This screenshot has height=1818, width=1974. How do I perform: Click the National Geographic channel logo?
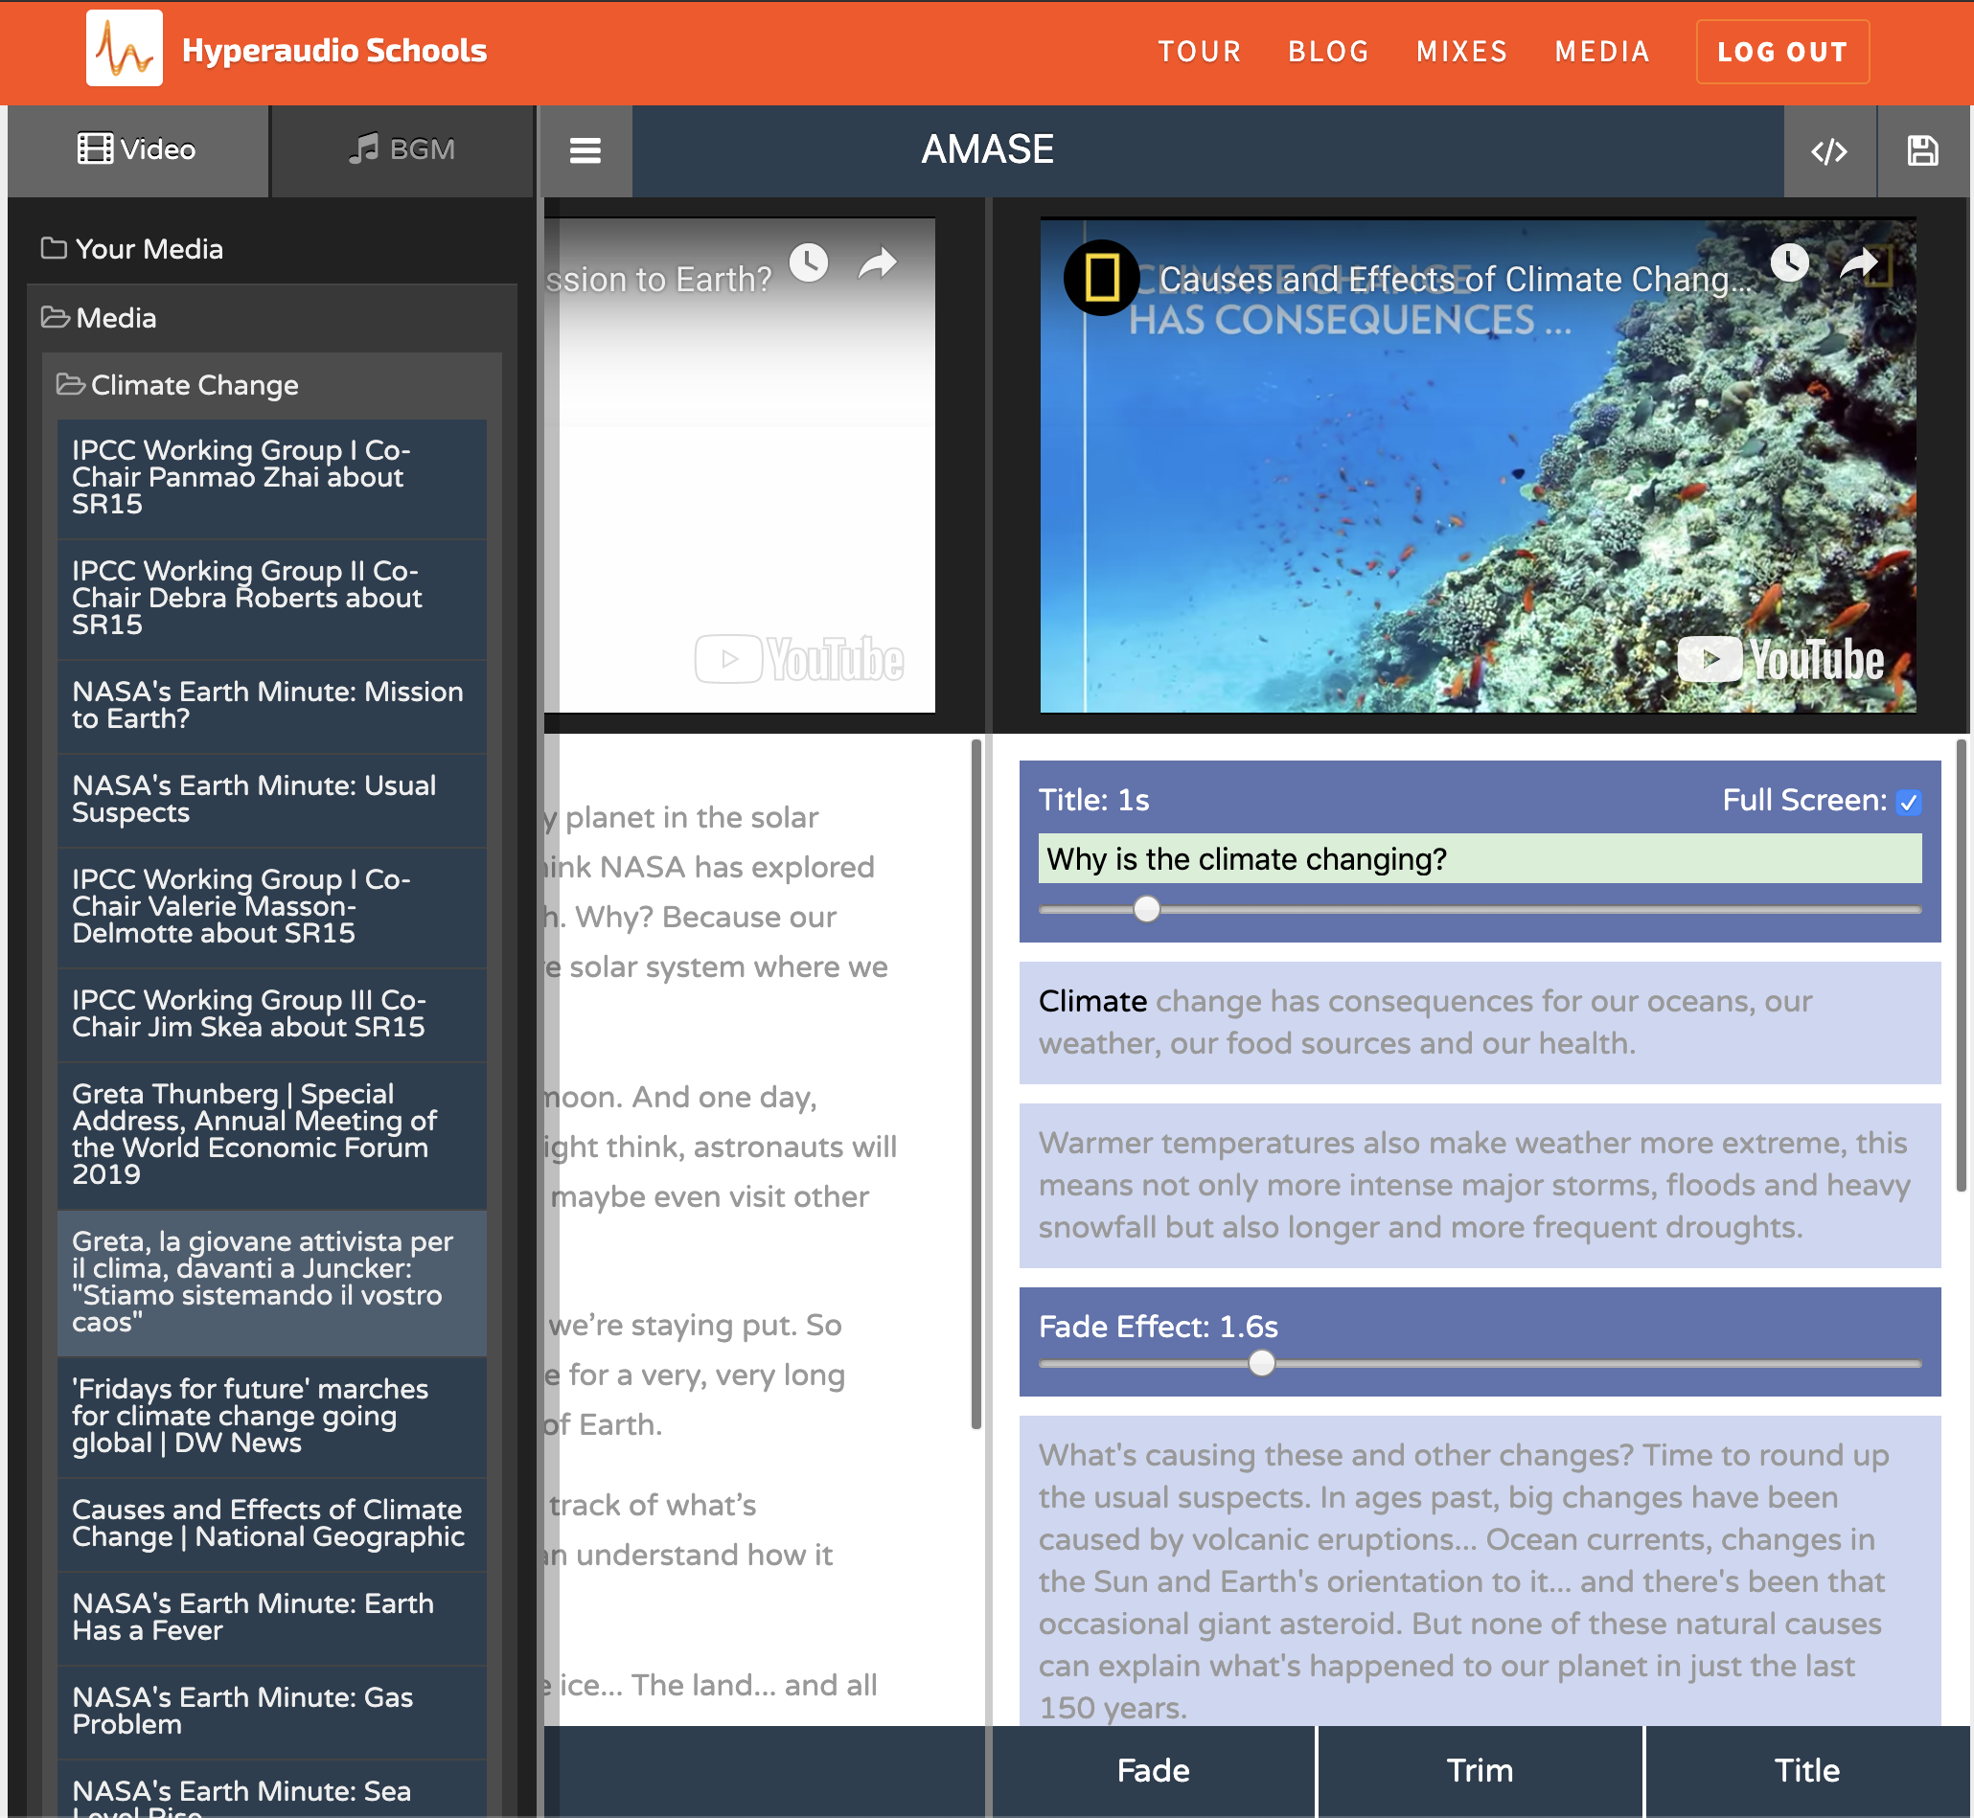1101,279
